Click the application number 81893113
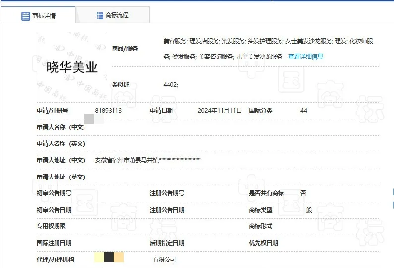 pos(108,111)
